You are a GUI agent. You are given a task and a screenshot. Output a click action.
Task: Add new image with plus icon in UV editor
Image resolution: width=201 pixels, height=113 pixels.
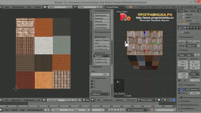(70, 100)
